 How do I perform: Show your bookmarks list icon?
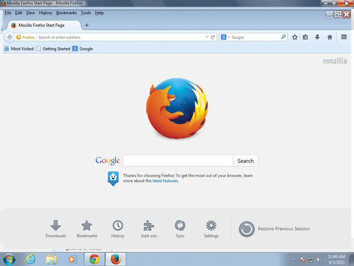[x=305, y=37]
